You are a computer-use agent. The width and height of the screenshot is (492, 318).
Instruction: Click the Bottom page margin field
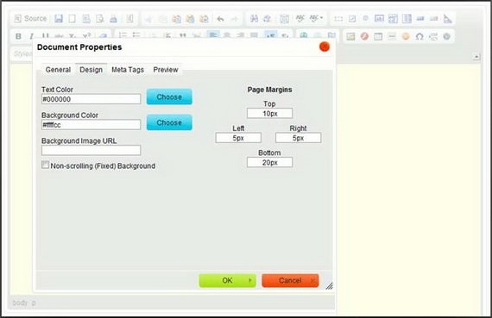coord(269,162)
